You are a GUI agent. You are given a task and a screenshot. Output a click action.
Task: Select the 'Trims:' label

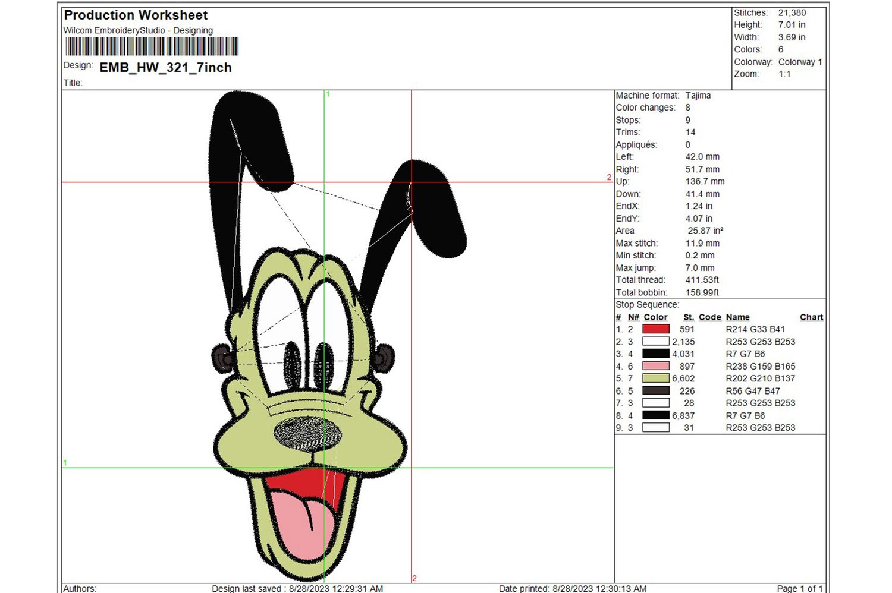tap(628, 132)
